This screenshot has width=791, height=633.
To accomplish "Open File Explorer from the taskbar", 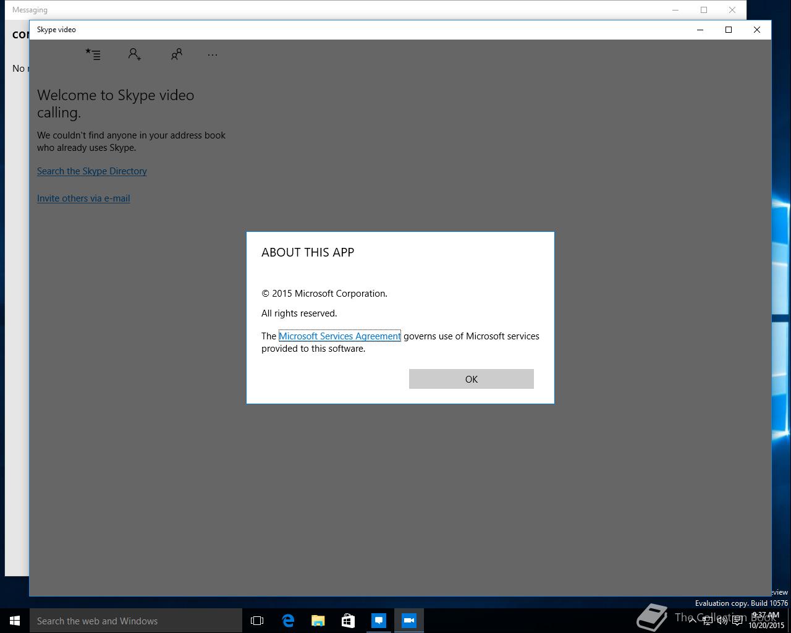I will (318, 621).
